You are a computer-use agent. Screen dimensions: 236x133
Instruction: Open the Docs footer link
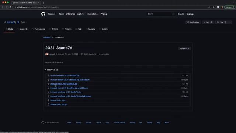pyautogui.click(x=107, y=123)
